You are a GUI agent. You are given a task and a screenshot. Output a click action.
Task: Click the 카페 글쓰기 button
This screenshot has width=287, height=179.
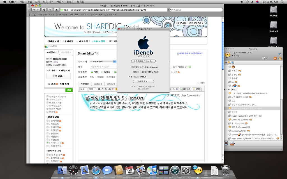pos(59,76)
